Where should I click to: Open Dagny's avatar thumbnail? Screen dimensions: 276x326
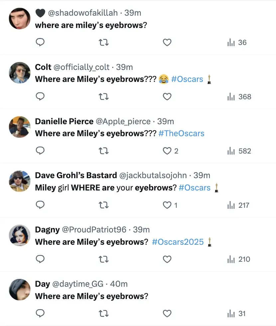click(20, 235)
